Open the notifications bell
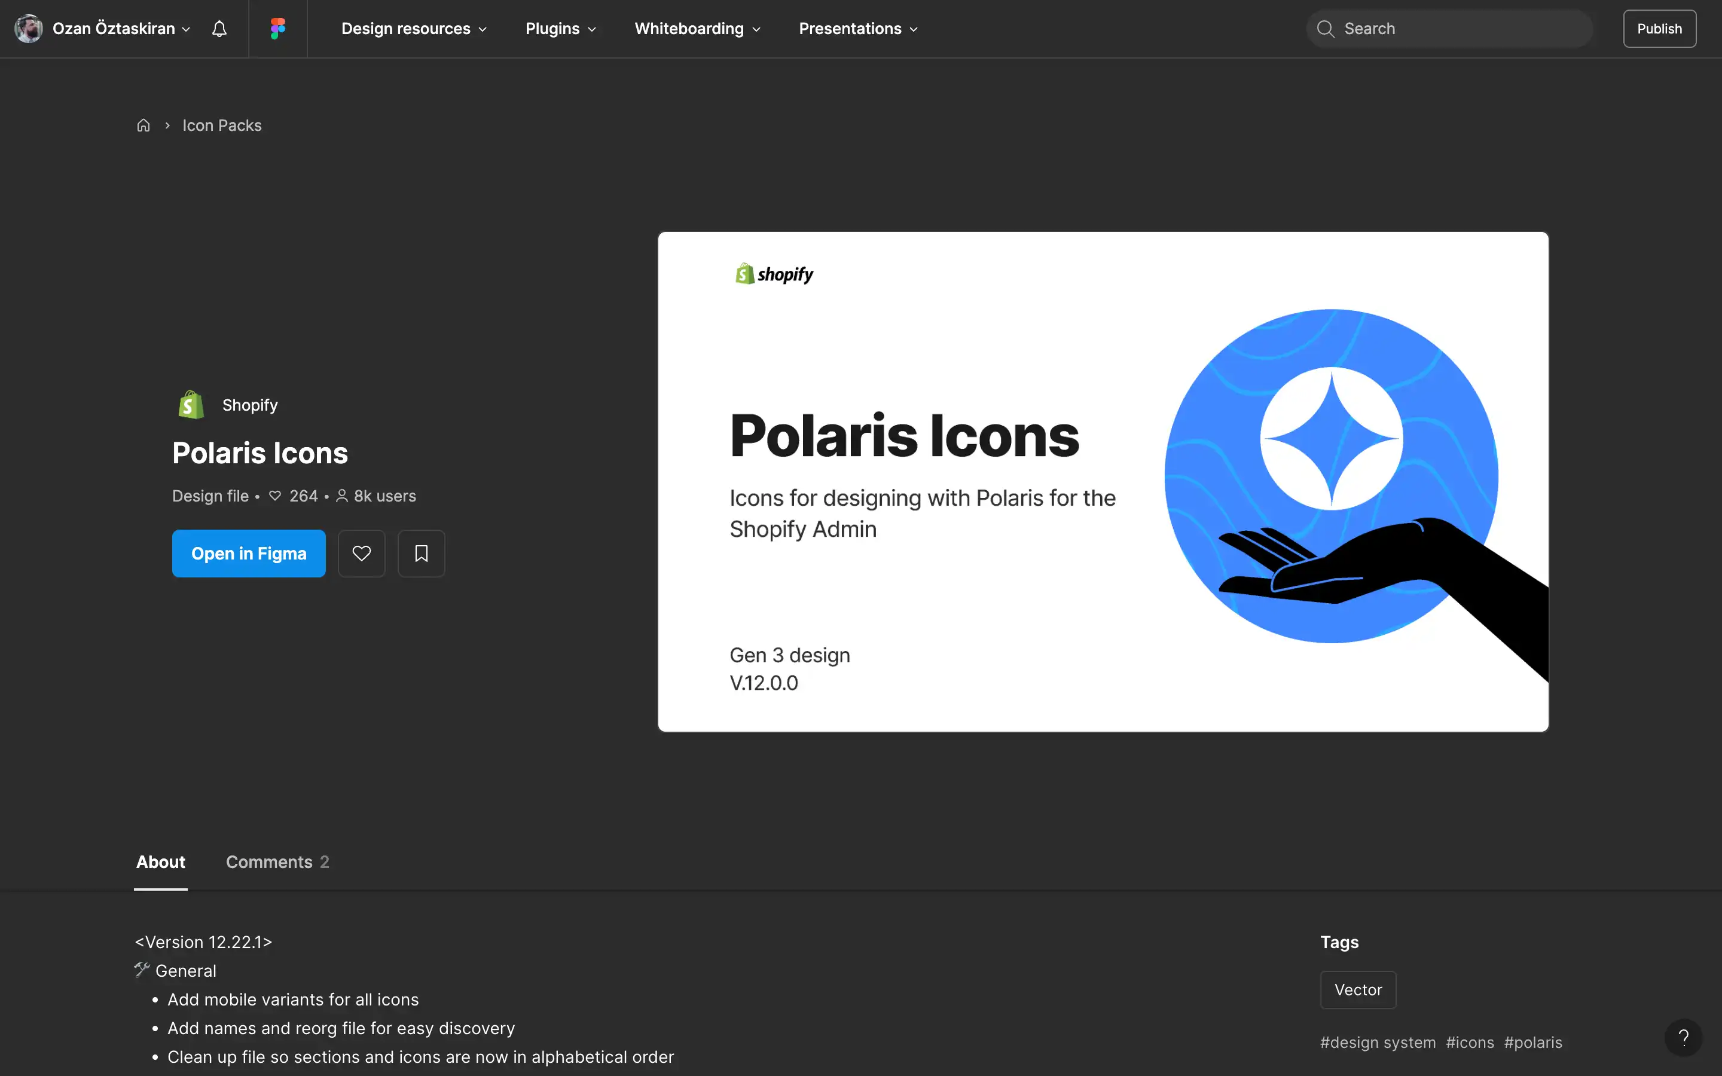The width and height of the screenshot is (1722, 1076). coord(219,29)
